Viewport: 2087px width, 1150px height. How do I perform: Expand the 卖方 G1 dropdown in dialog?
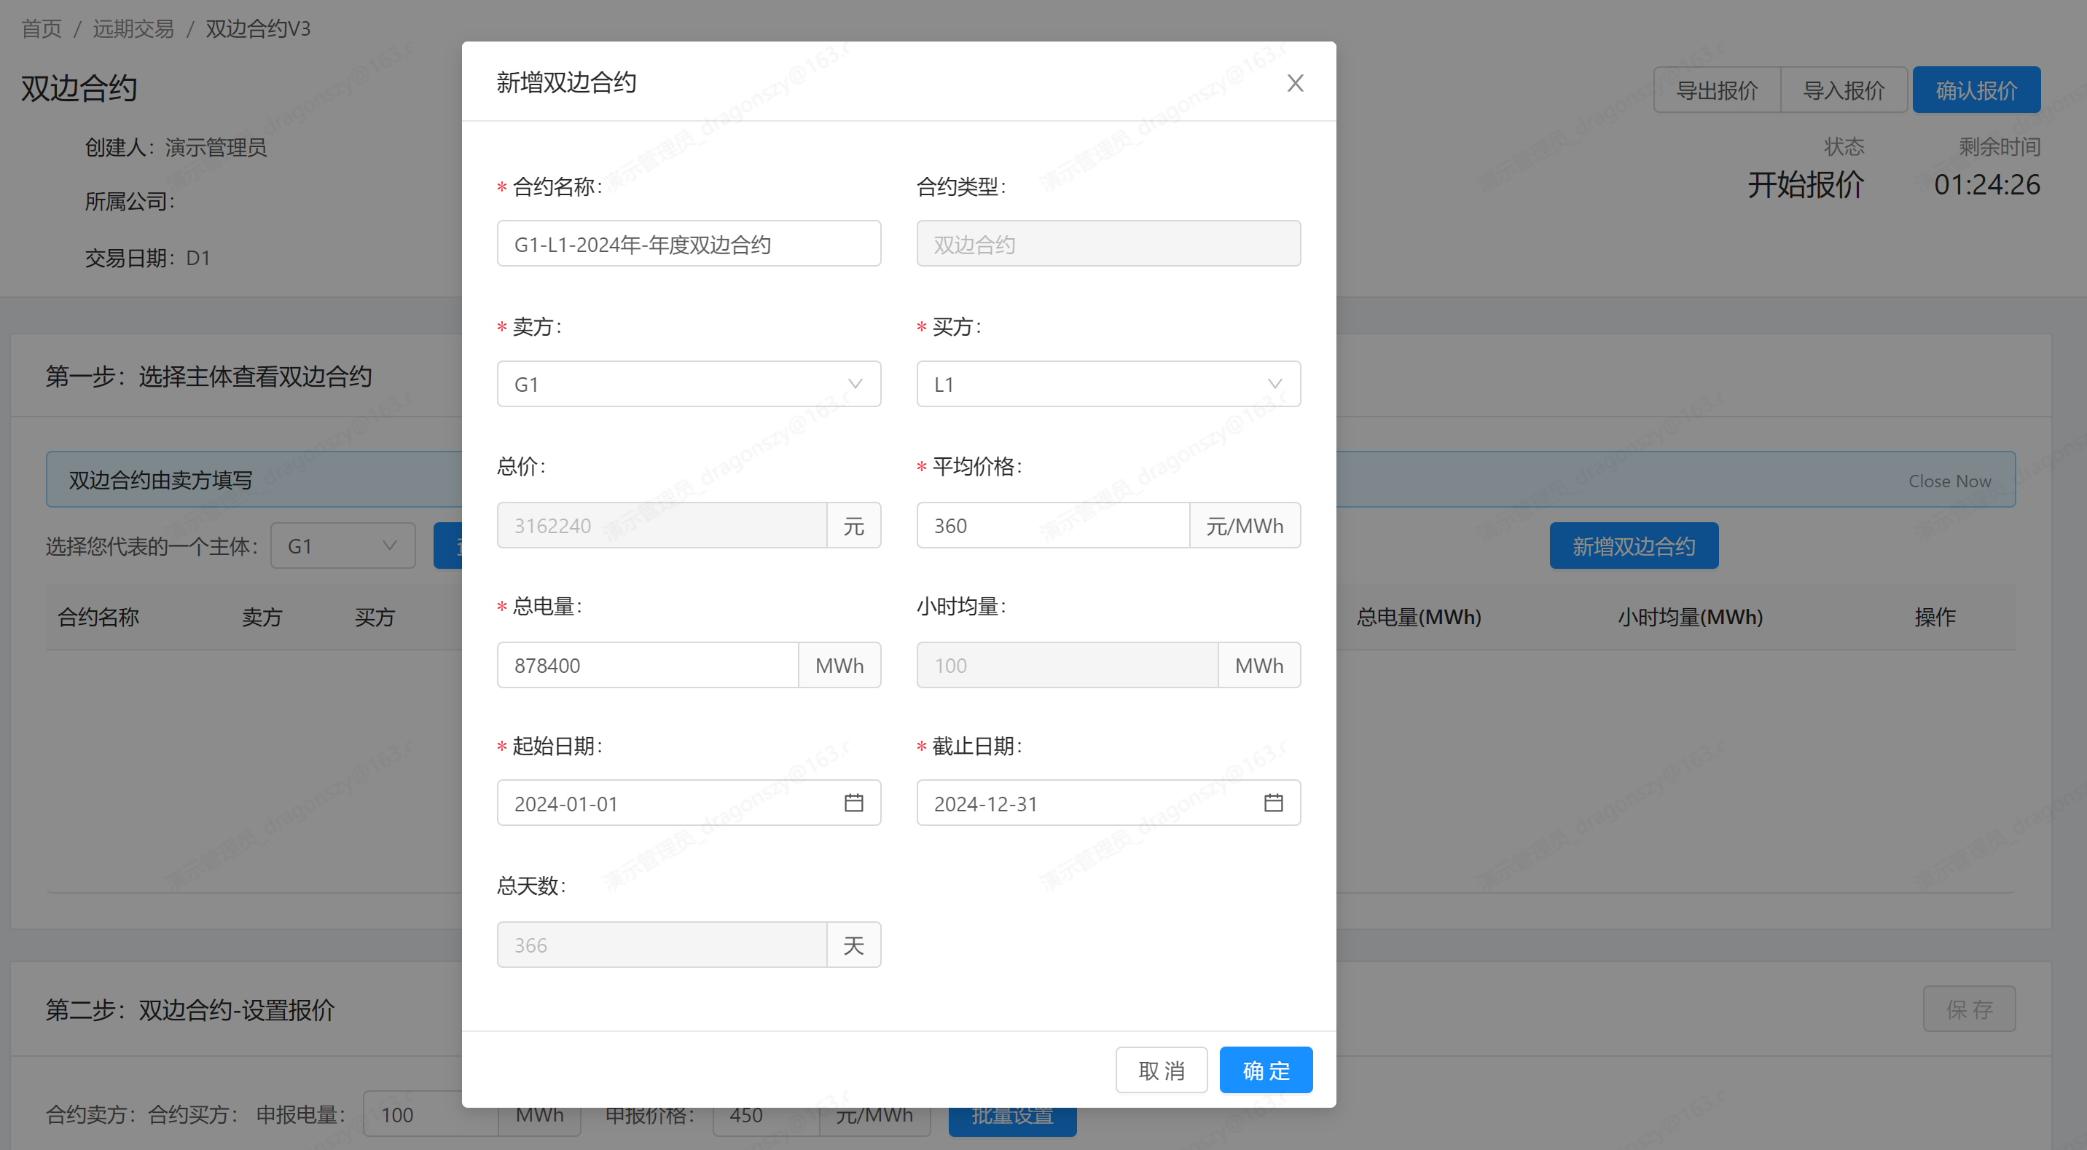pyautogui.click(x=689, y=384)
